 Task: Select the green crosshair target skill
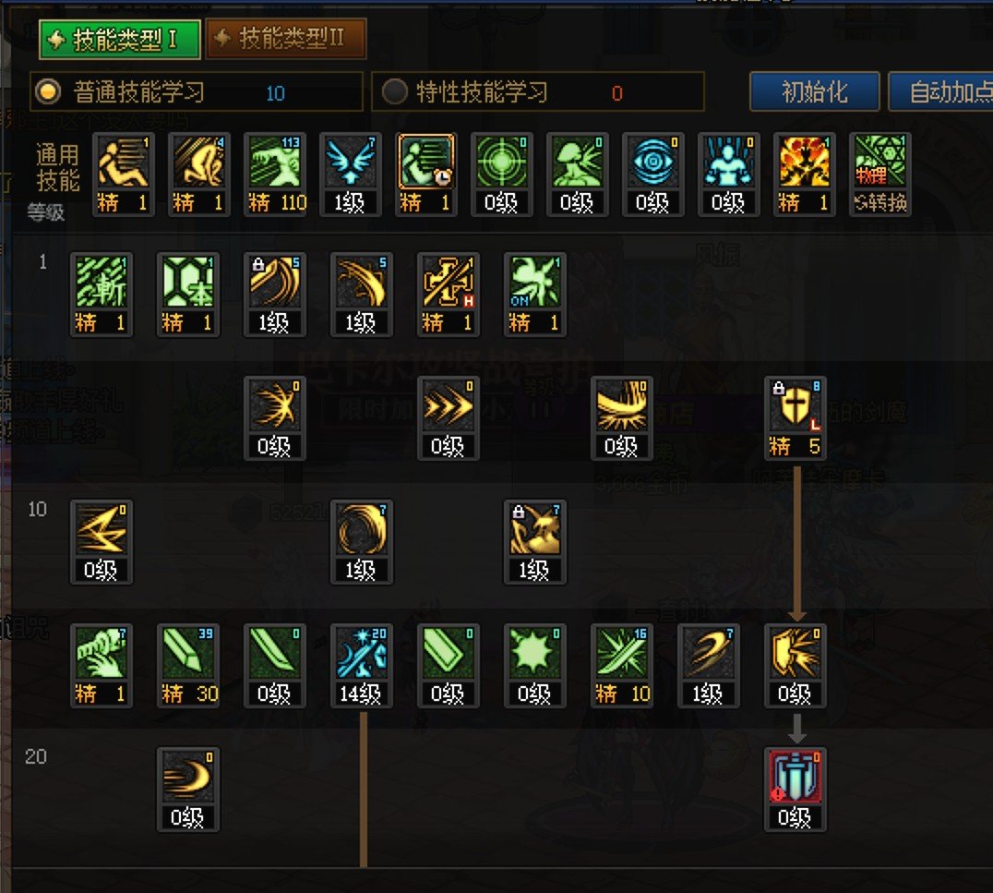(x=501, y=175)
